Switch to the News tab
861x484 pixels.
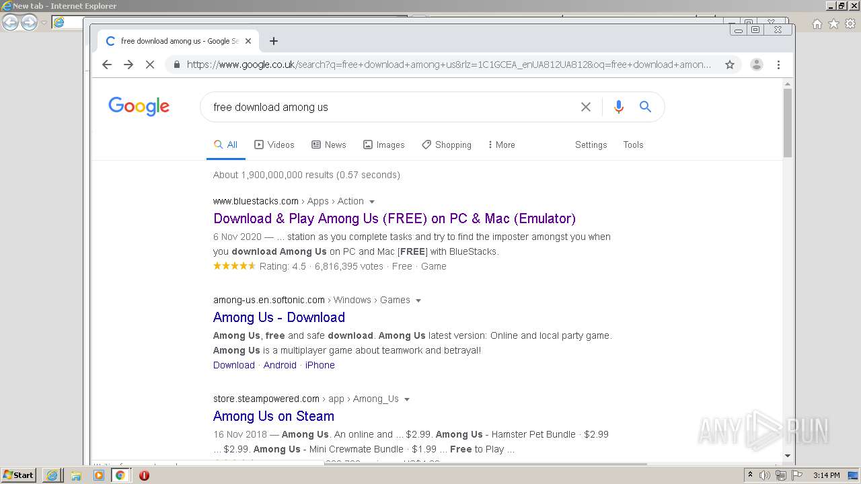(328, 145)
